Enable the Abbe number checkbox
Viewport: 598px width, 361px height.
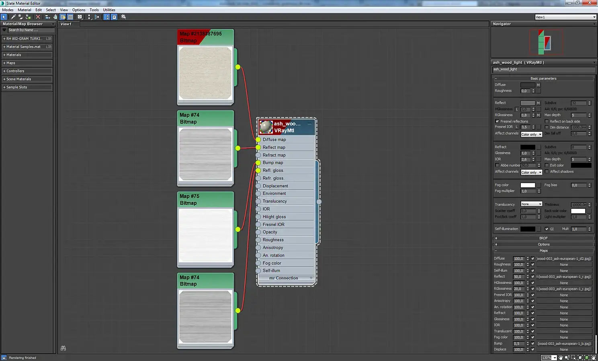tap(497, 165)
